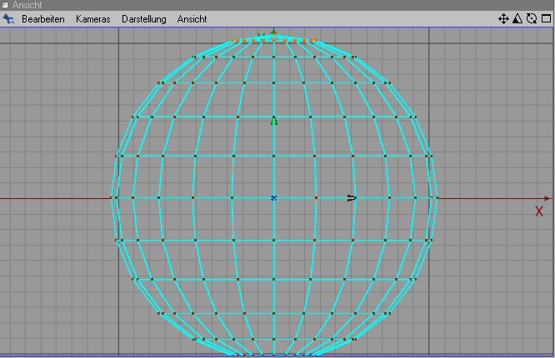Click the viewport pin icon beside Bearbeiten
The image size is (555, 358).
coord(9,18)
